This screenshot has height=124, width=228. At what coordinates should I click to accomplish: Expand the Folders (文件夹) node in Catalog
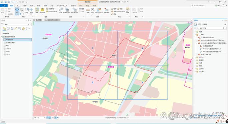point(195,69)
